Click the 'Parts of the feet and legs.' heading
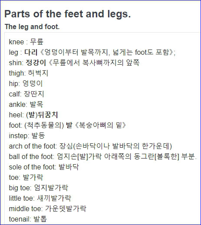The height and width of the screenshot is (225, 201). 68,14
